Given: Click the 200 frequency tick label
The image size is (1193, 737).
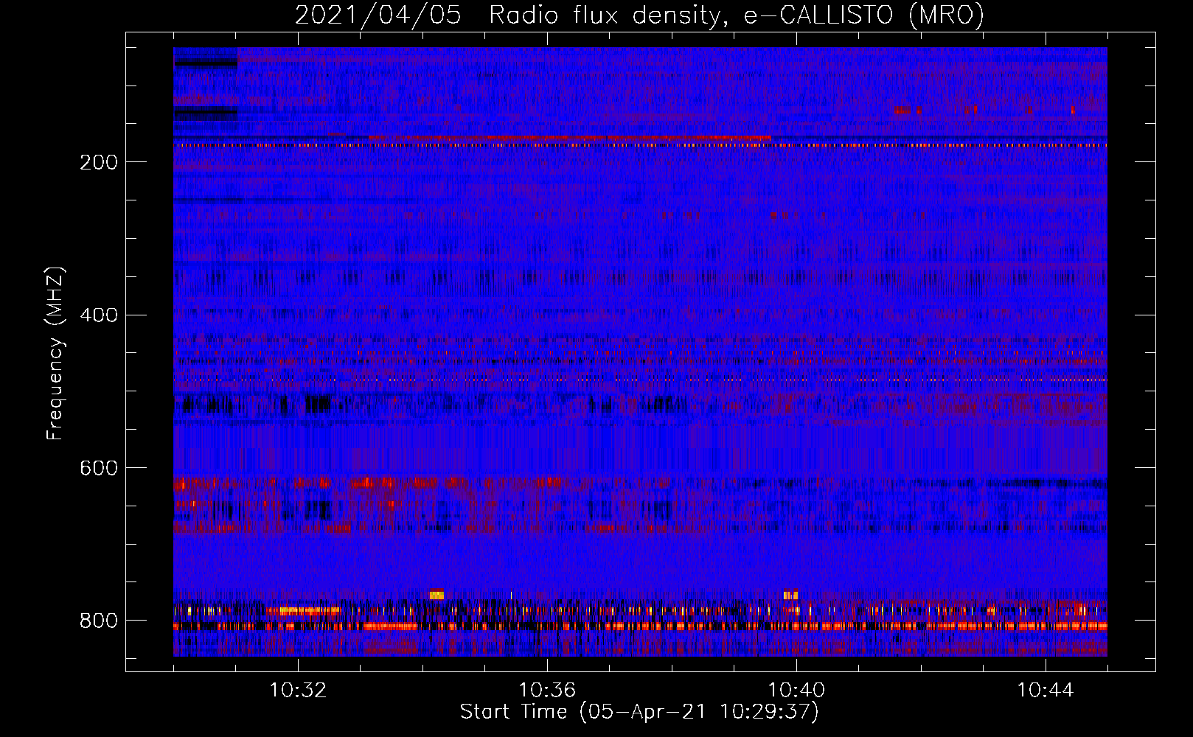Looking at the screenshot, I should coord(98,162).
